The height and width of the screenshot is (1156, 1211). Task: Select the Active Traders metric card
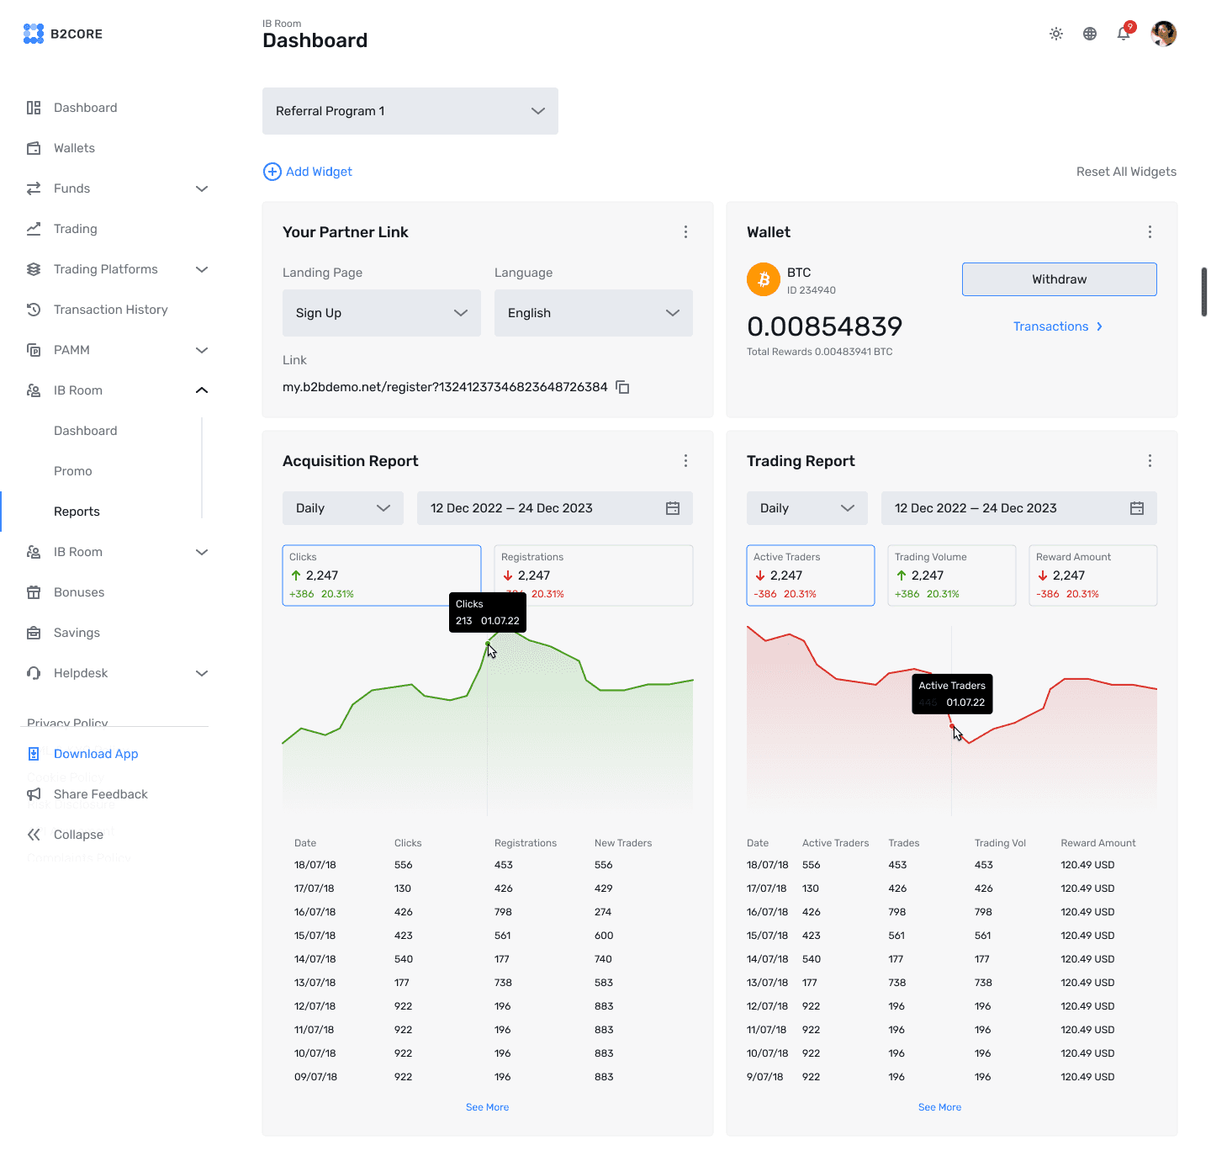(x=810, y=575)
